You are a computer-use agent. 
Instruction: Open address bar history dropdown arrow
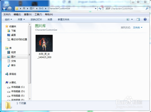tap(96, 9)
